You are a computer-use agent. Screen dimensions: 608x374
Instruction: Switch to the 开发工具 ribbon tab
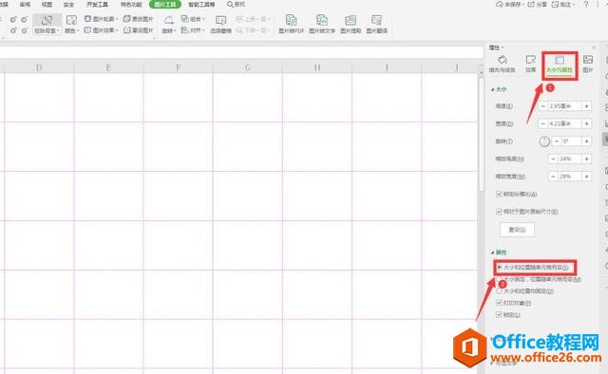(x=97, y=4)
